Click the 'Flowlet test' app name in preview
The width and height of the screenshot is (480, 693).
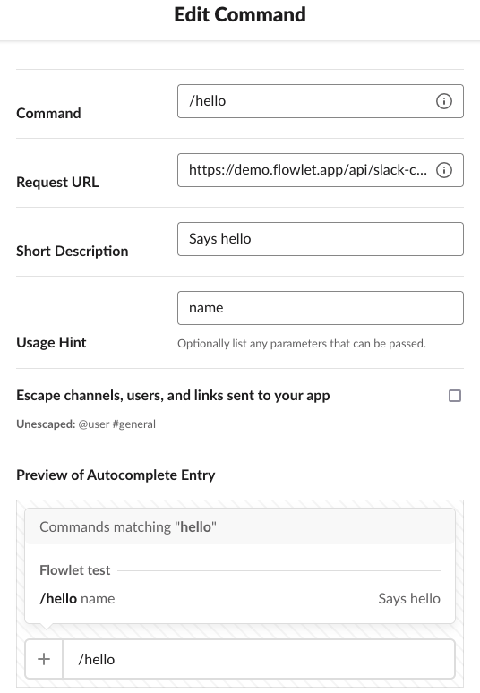74,570
